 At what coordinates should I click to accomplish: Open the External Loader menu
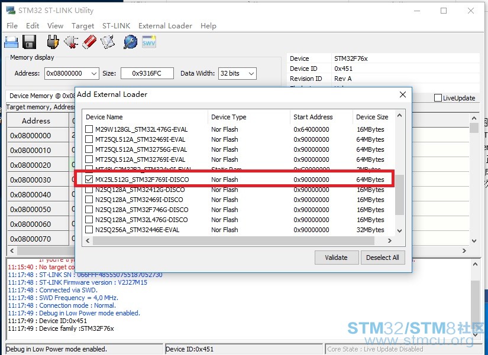(165, 26)
